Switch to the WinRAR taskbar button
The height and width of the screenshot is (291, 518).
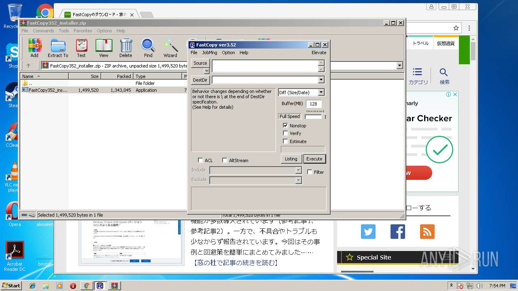114,286
